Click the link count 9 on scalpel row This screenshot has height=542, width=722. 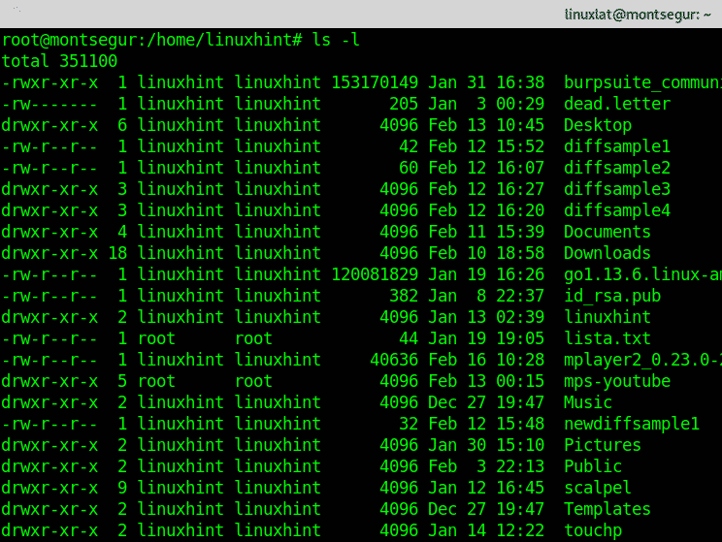point(122,488)
